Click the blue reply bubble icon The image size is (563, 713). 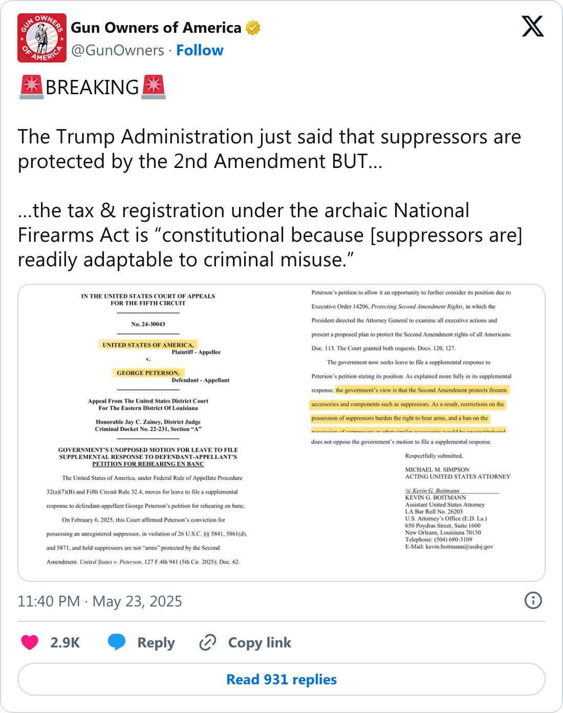117,642
